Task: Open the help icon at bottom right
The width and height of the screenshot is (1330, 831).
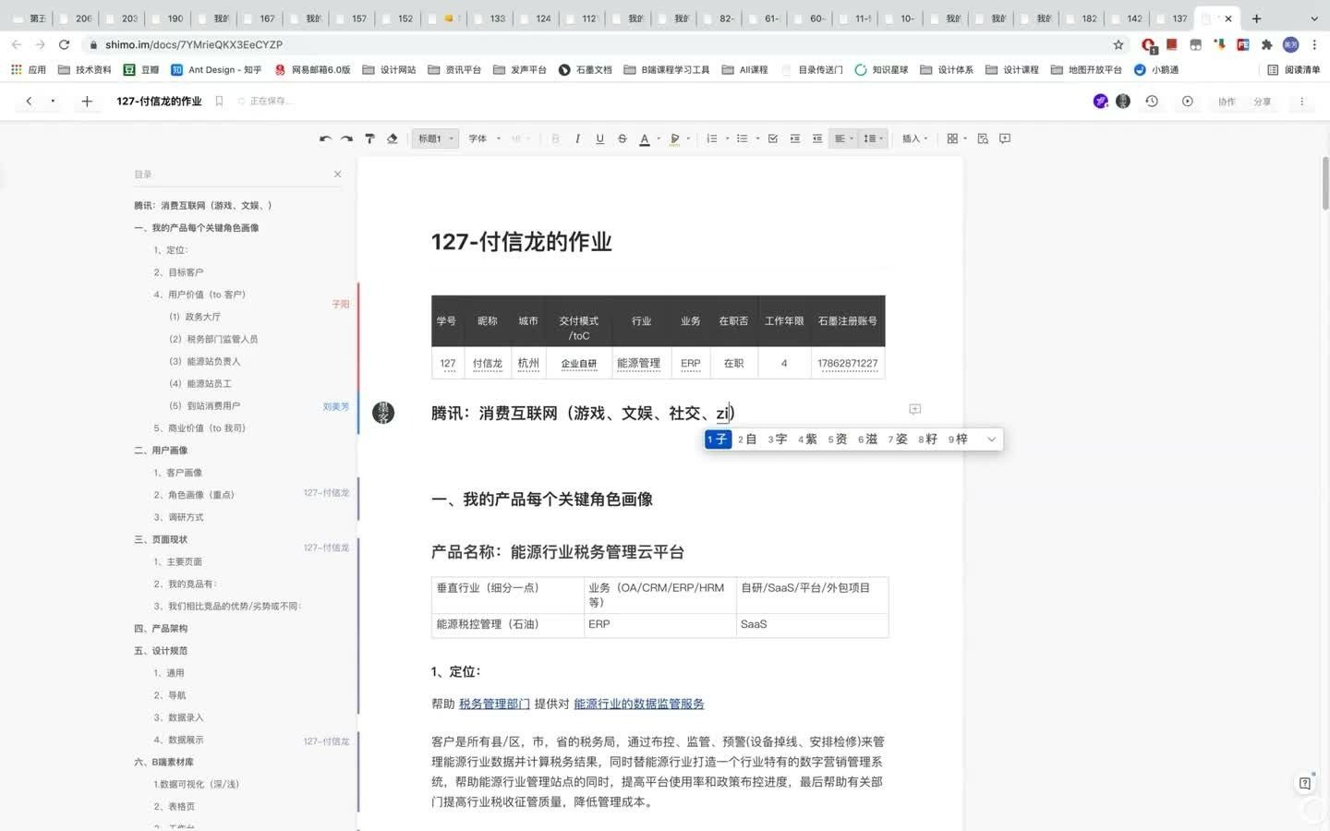Action: [x=1304, y=783]
